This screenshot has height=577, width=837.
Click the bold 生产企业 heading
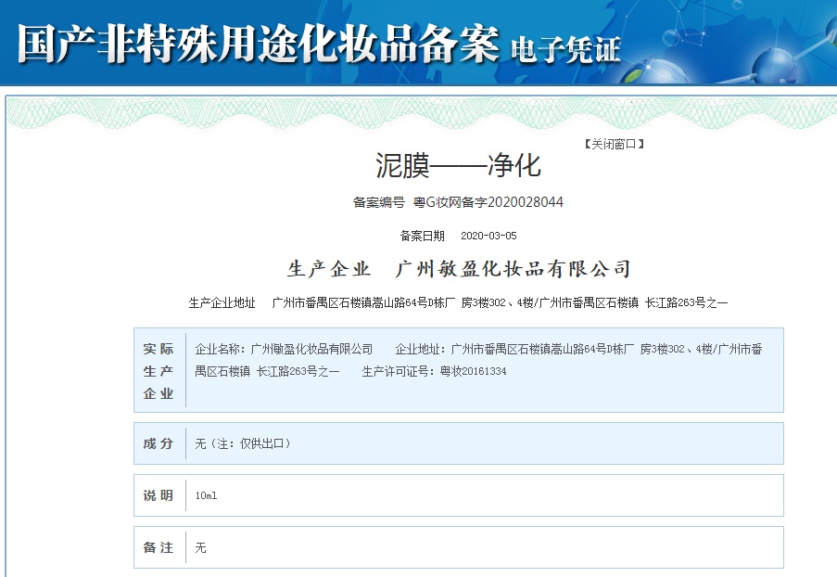pyautogui.click(x=329, y=269)
